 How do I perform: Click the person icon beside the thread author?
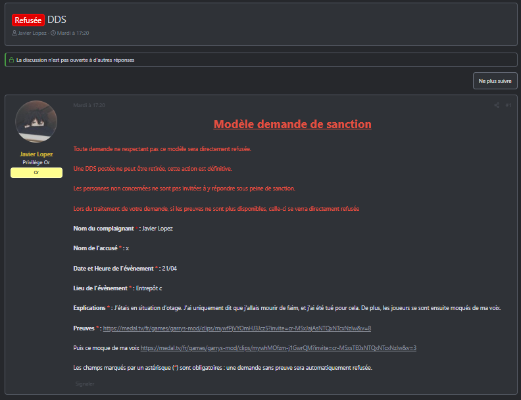click(x=14, y=33)
